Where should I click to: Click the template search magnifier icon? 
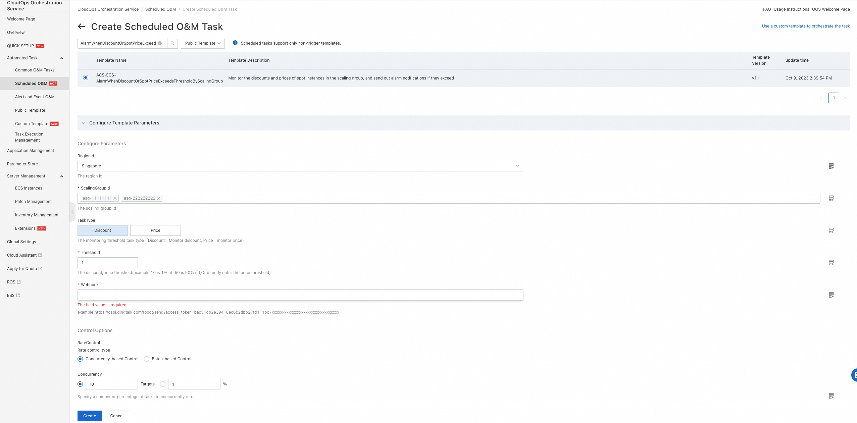pos(172,43)
